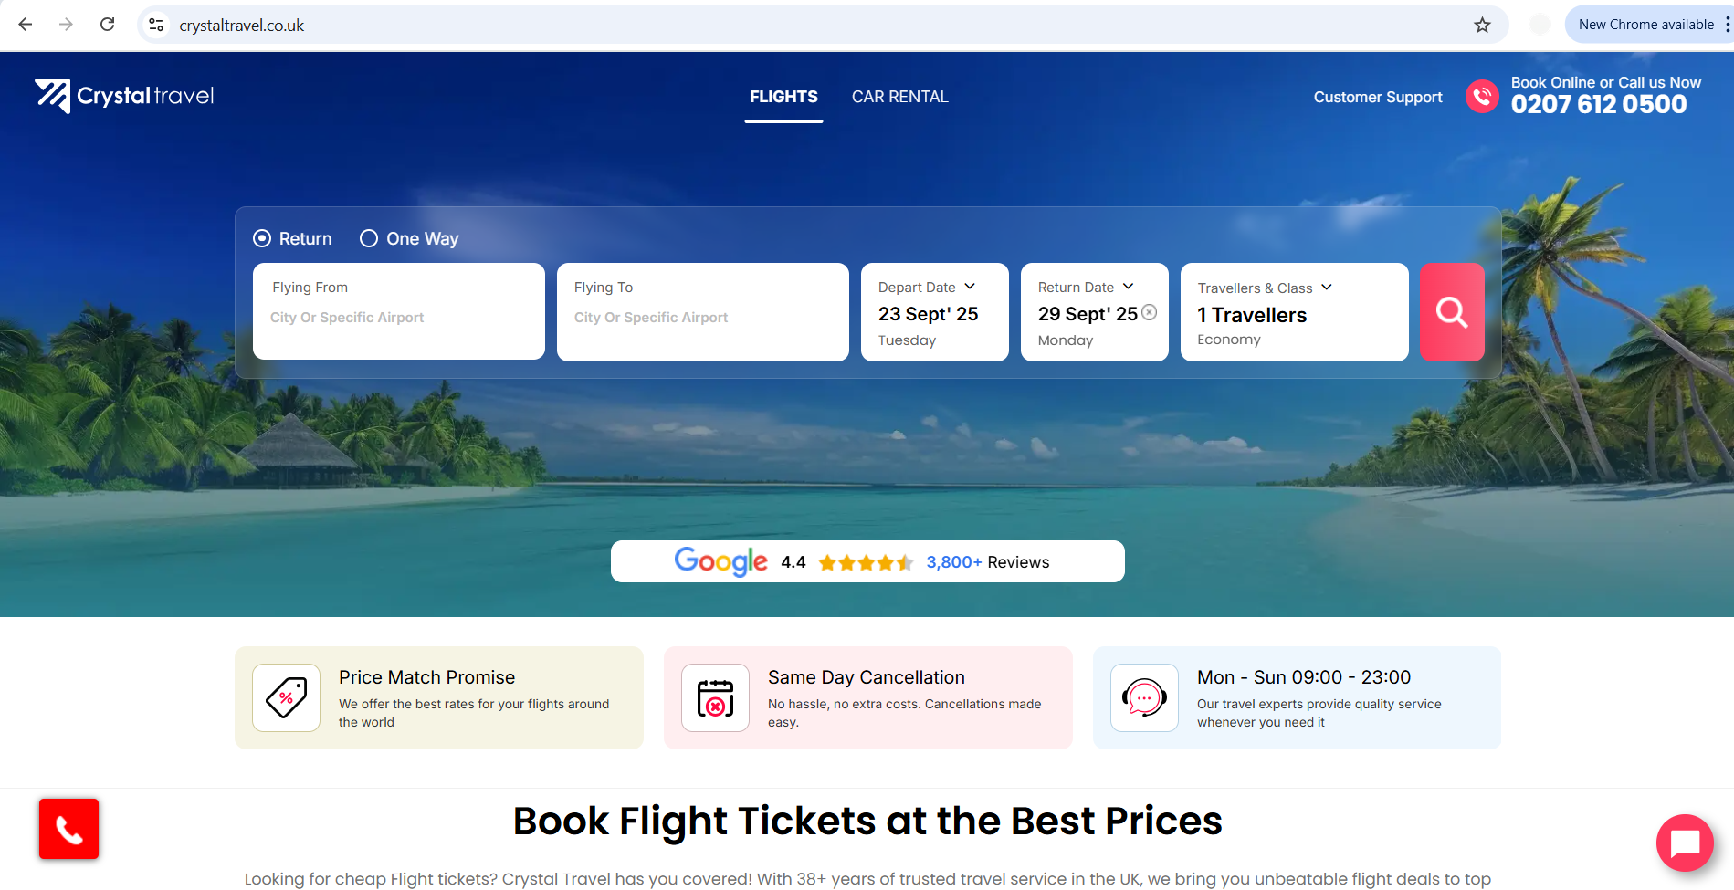Reload the page
Viewport: 1734px width, 890px height.
click(x=107, y=25)
